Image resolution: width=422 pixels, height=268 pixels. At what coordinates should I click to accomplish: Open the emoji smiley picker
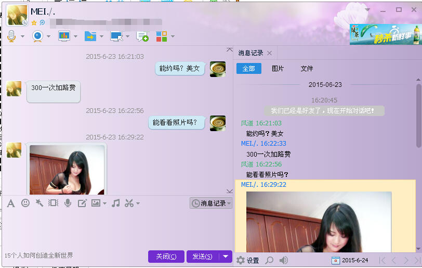tap(25, 203)
